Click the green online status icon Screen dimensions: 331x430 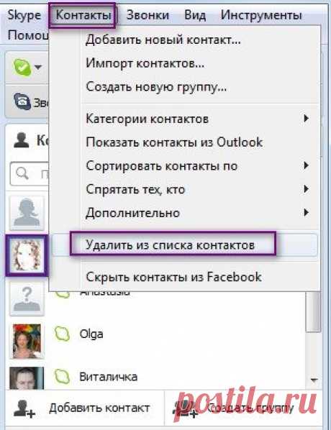coord(22,67)
